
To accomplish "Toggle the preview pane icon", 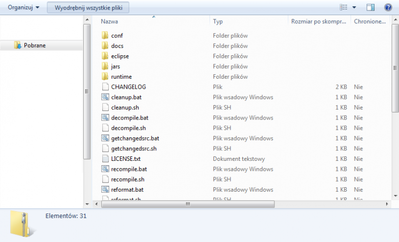I will pos(370,7).
